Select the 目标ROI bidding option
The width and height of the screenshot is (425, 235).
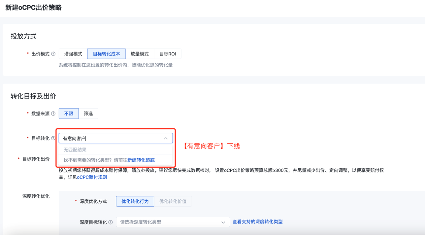click(x=168, y=54)
